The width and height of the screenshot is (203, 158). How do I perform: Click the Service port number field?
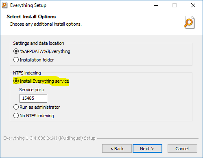click(33, 98)
